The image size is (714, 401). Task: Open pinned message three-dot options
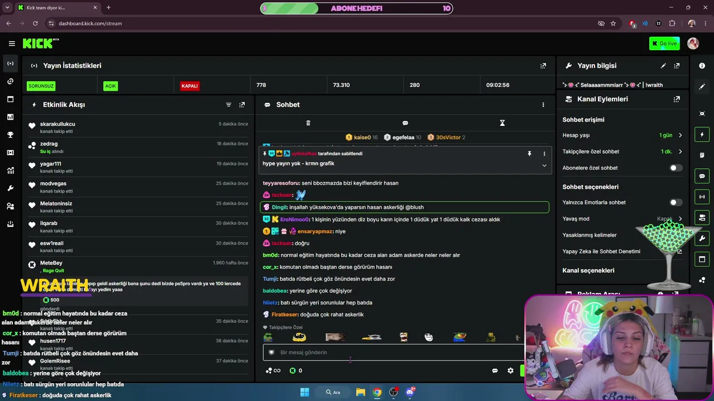click(x=544, y=154)
